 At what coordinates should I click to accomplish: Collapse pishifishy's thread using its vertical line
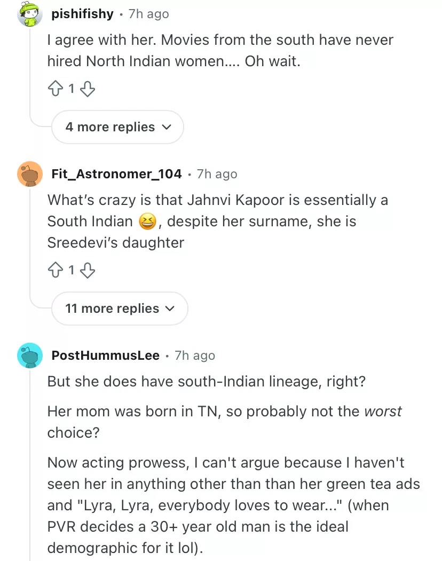point(30,69)
